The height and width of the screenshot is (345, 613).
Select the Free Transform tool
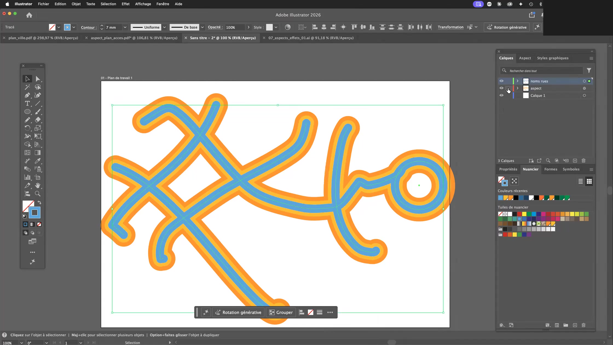[x=38, y=136]
